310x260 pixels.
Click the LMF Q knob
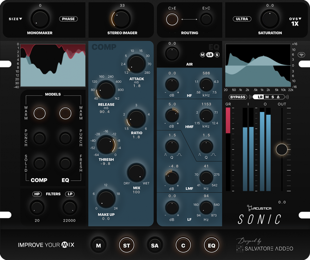pos(206,147)
